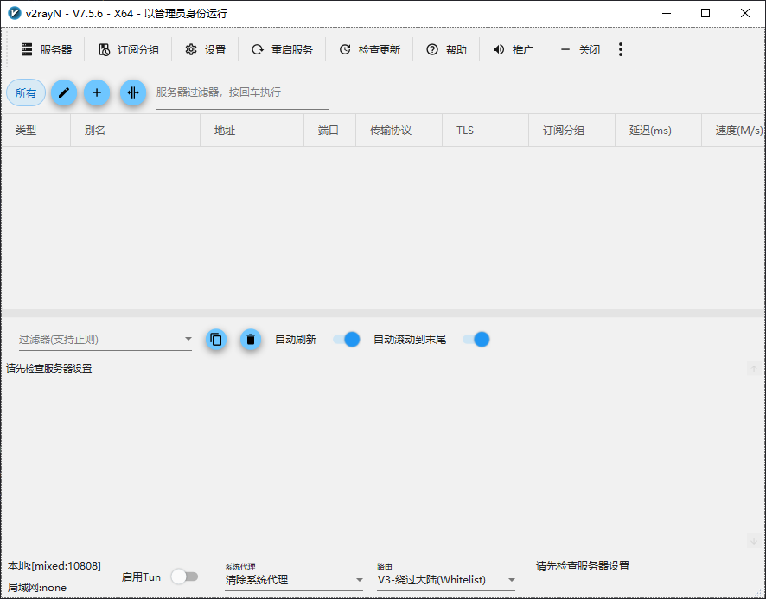766x599 pixels.
Task: Copy log messages using copy icon
Action: point(216,340)
